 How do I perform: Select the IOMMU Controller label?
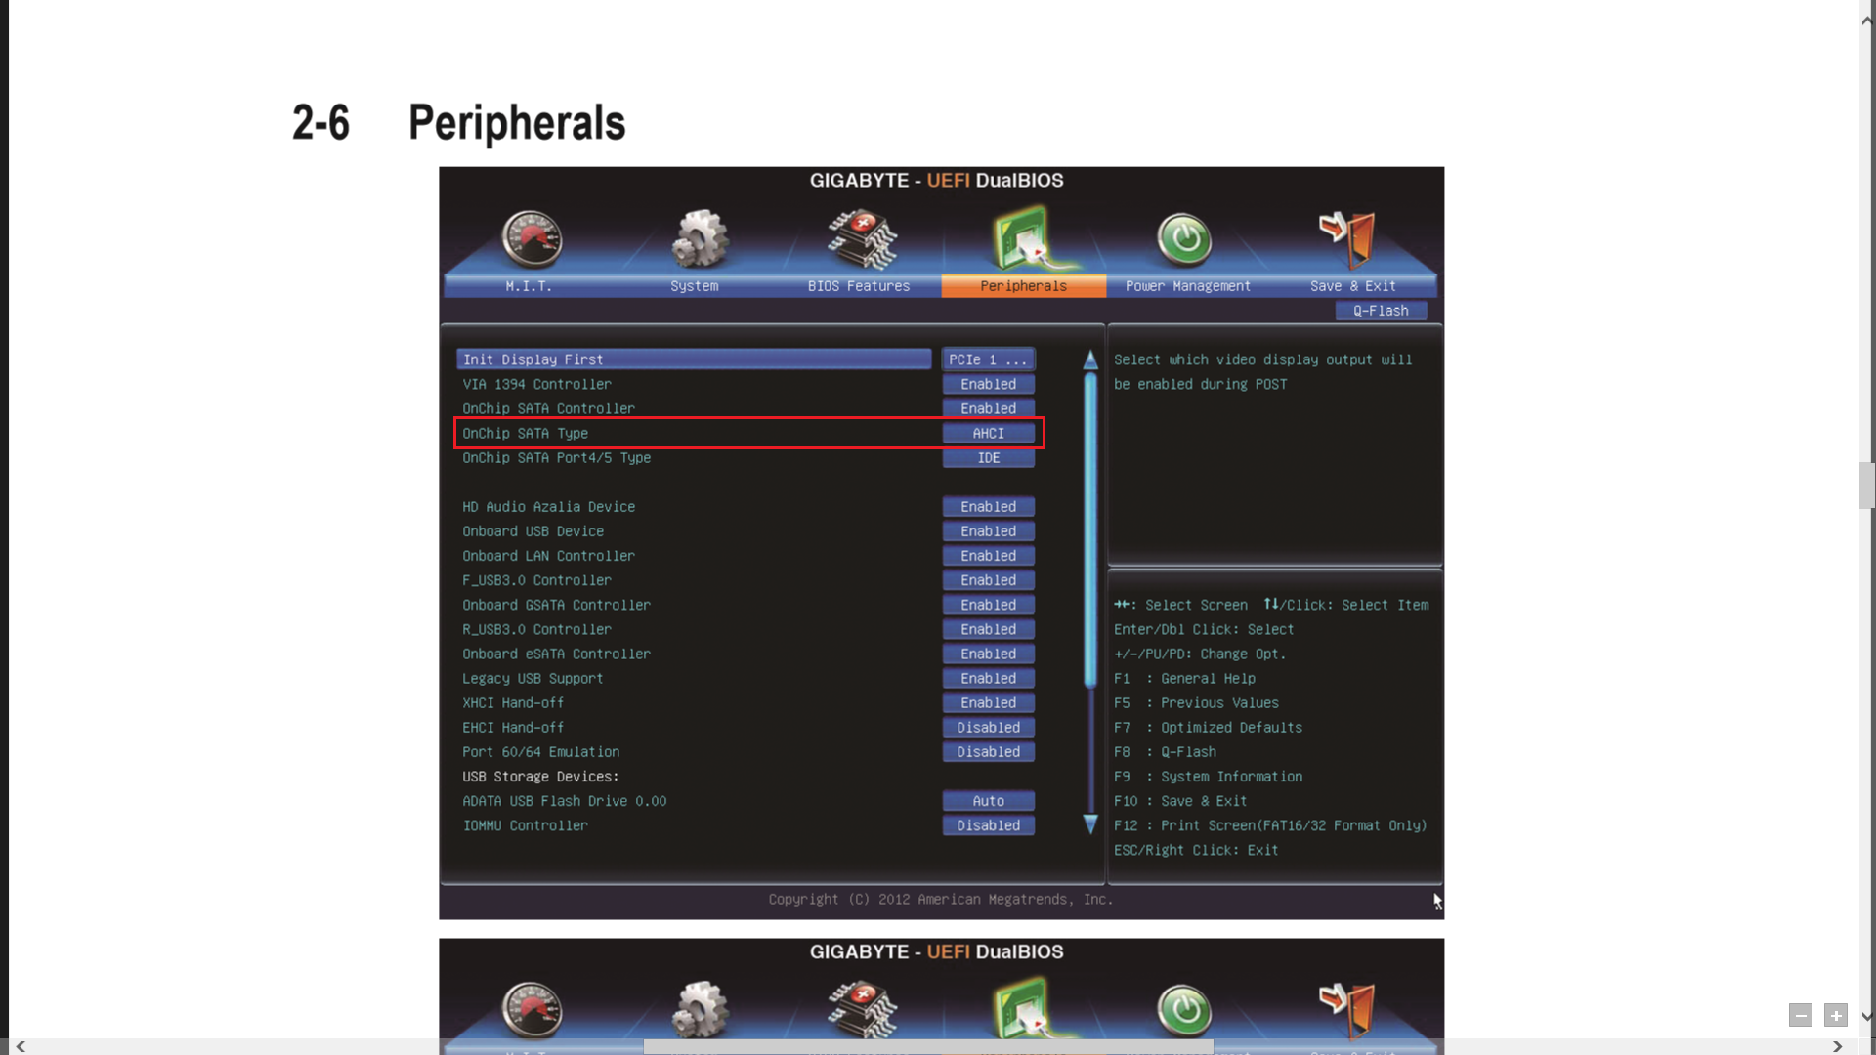(525, 825)
